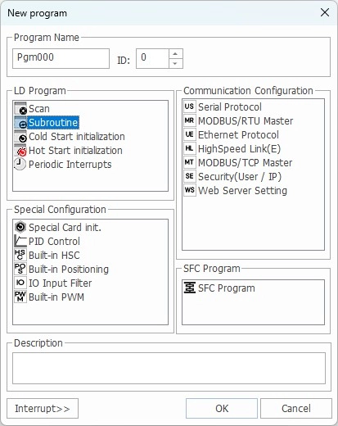The image size is (338, 426).
Task: Click the Scan program icon
Action: 20,108
